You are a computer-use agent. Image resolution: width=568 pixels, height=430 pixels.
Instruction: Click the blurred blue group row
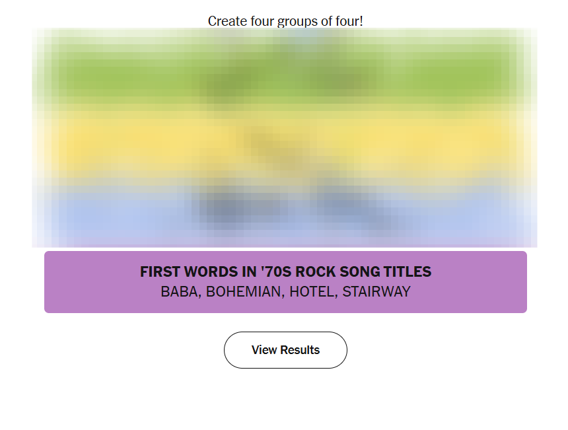285,211
